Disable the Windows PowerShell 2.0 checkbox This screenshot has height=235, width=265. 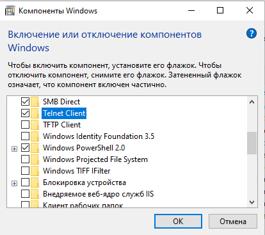coord(25,148)
